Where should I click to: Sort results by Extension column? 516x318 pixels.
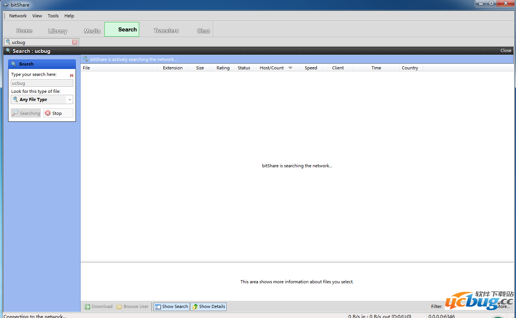click(173, 68)
